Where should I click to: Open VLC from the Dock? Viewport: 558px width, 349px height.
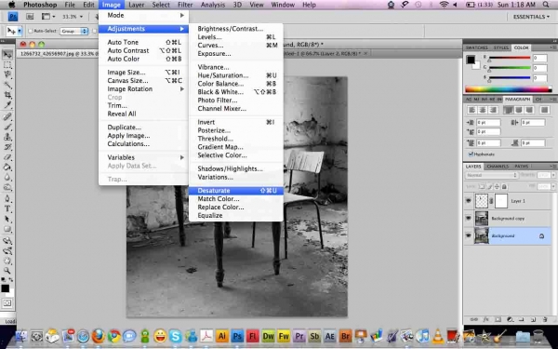pos(438,336)
